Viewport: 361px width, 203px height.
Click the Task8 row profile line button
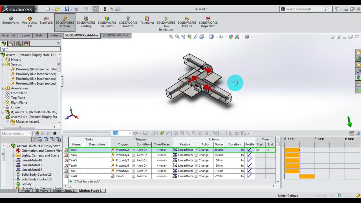[249, 176]
